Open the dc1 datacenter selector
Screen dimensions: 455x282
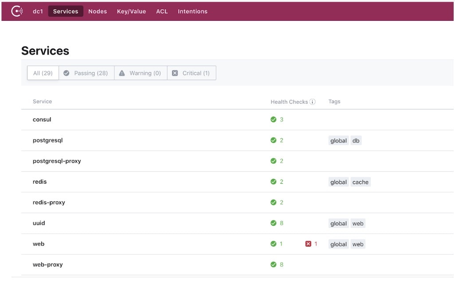pos(38,12)
